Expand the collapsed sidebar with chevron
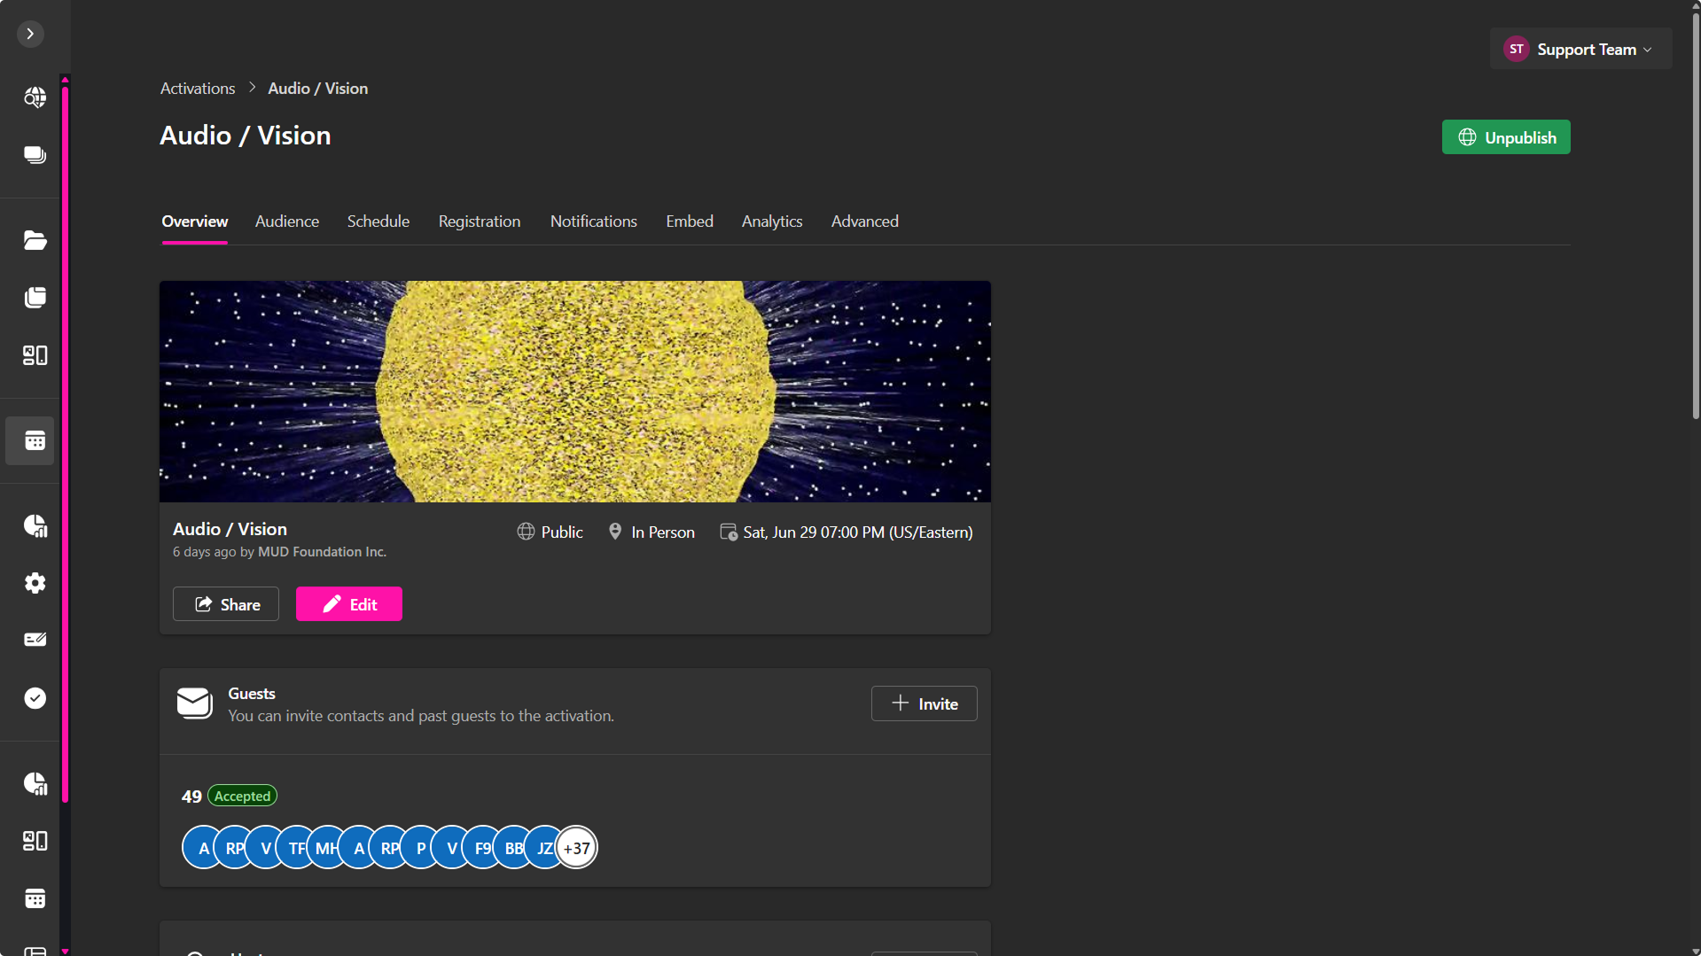Screen dimensions: 1701x956 [x=30, y=34]
